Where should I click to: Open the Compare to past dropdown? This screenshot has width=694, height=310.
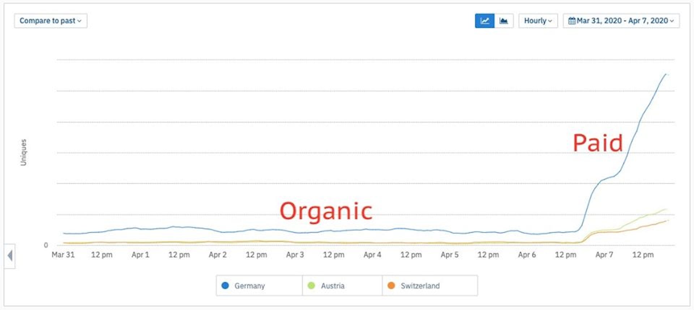(51, 21)
